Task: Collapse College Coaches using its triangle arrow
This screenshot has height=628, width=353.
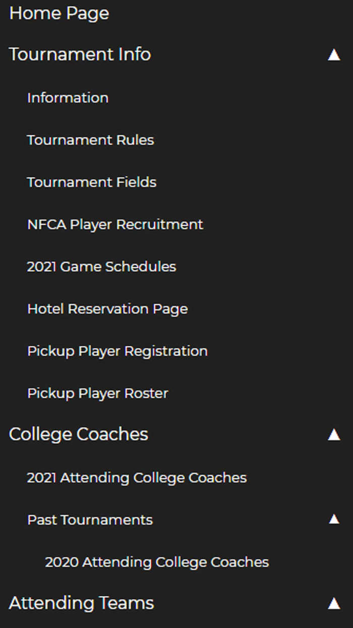Action: pyautogui.click(x=334, y=435)
